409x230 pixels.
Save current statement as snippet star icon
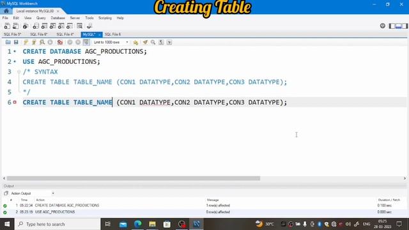coord(135,42)
